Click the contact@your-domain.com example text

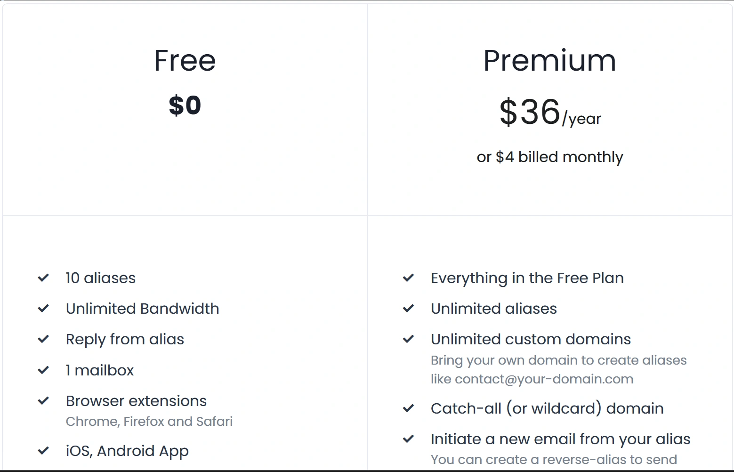click(x=544, y=379)
